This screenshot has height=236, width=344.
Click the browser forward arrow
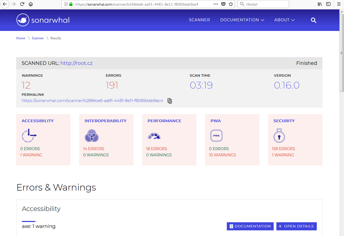[x=13, y=4]
